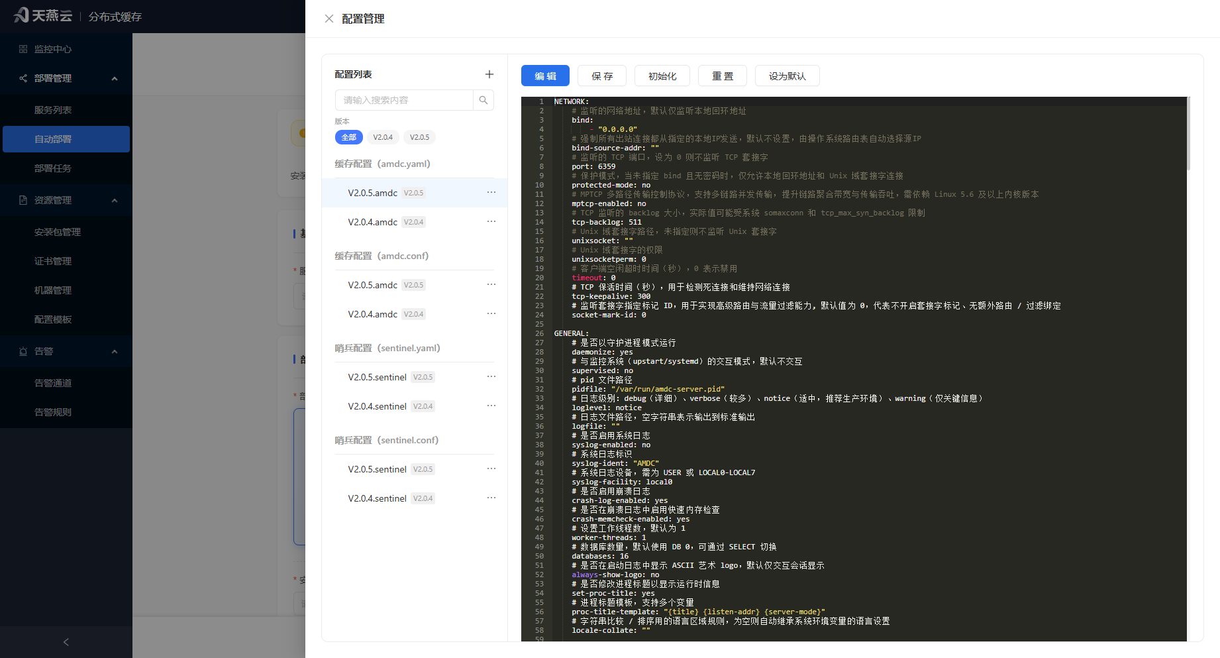Viewport: 1220px width, 658px height.
Task: Filter configs by V2.0.5 version tag
Action: [419, 137]
